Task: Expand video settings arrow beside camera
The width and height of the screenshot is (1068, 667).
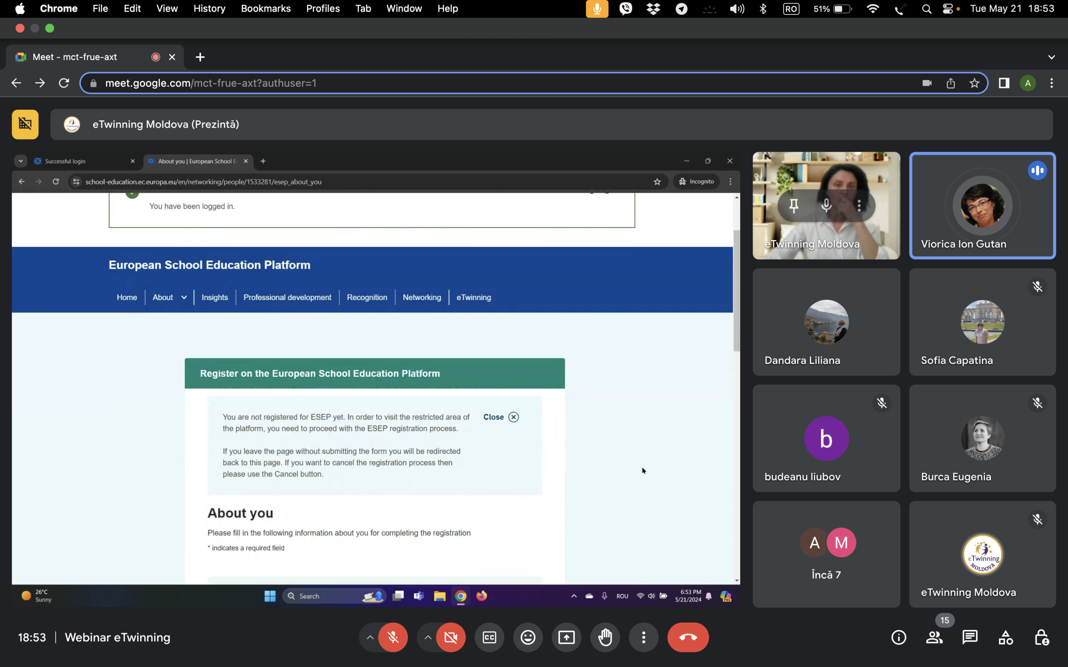Action: [x=428, y=637]
